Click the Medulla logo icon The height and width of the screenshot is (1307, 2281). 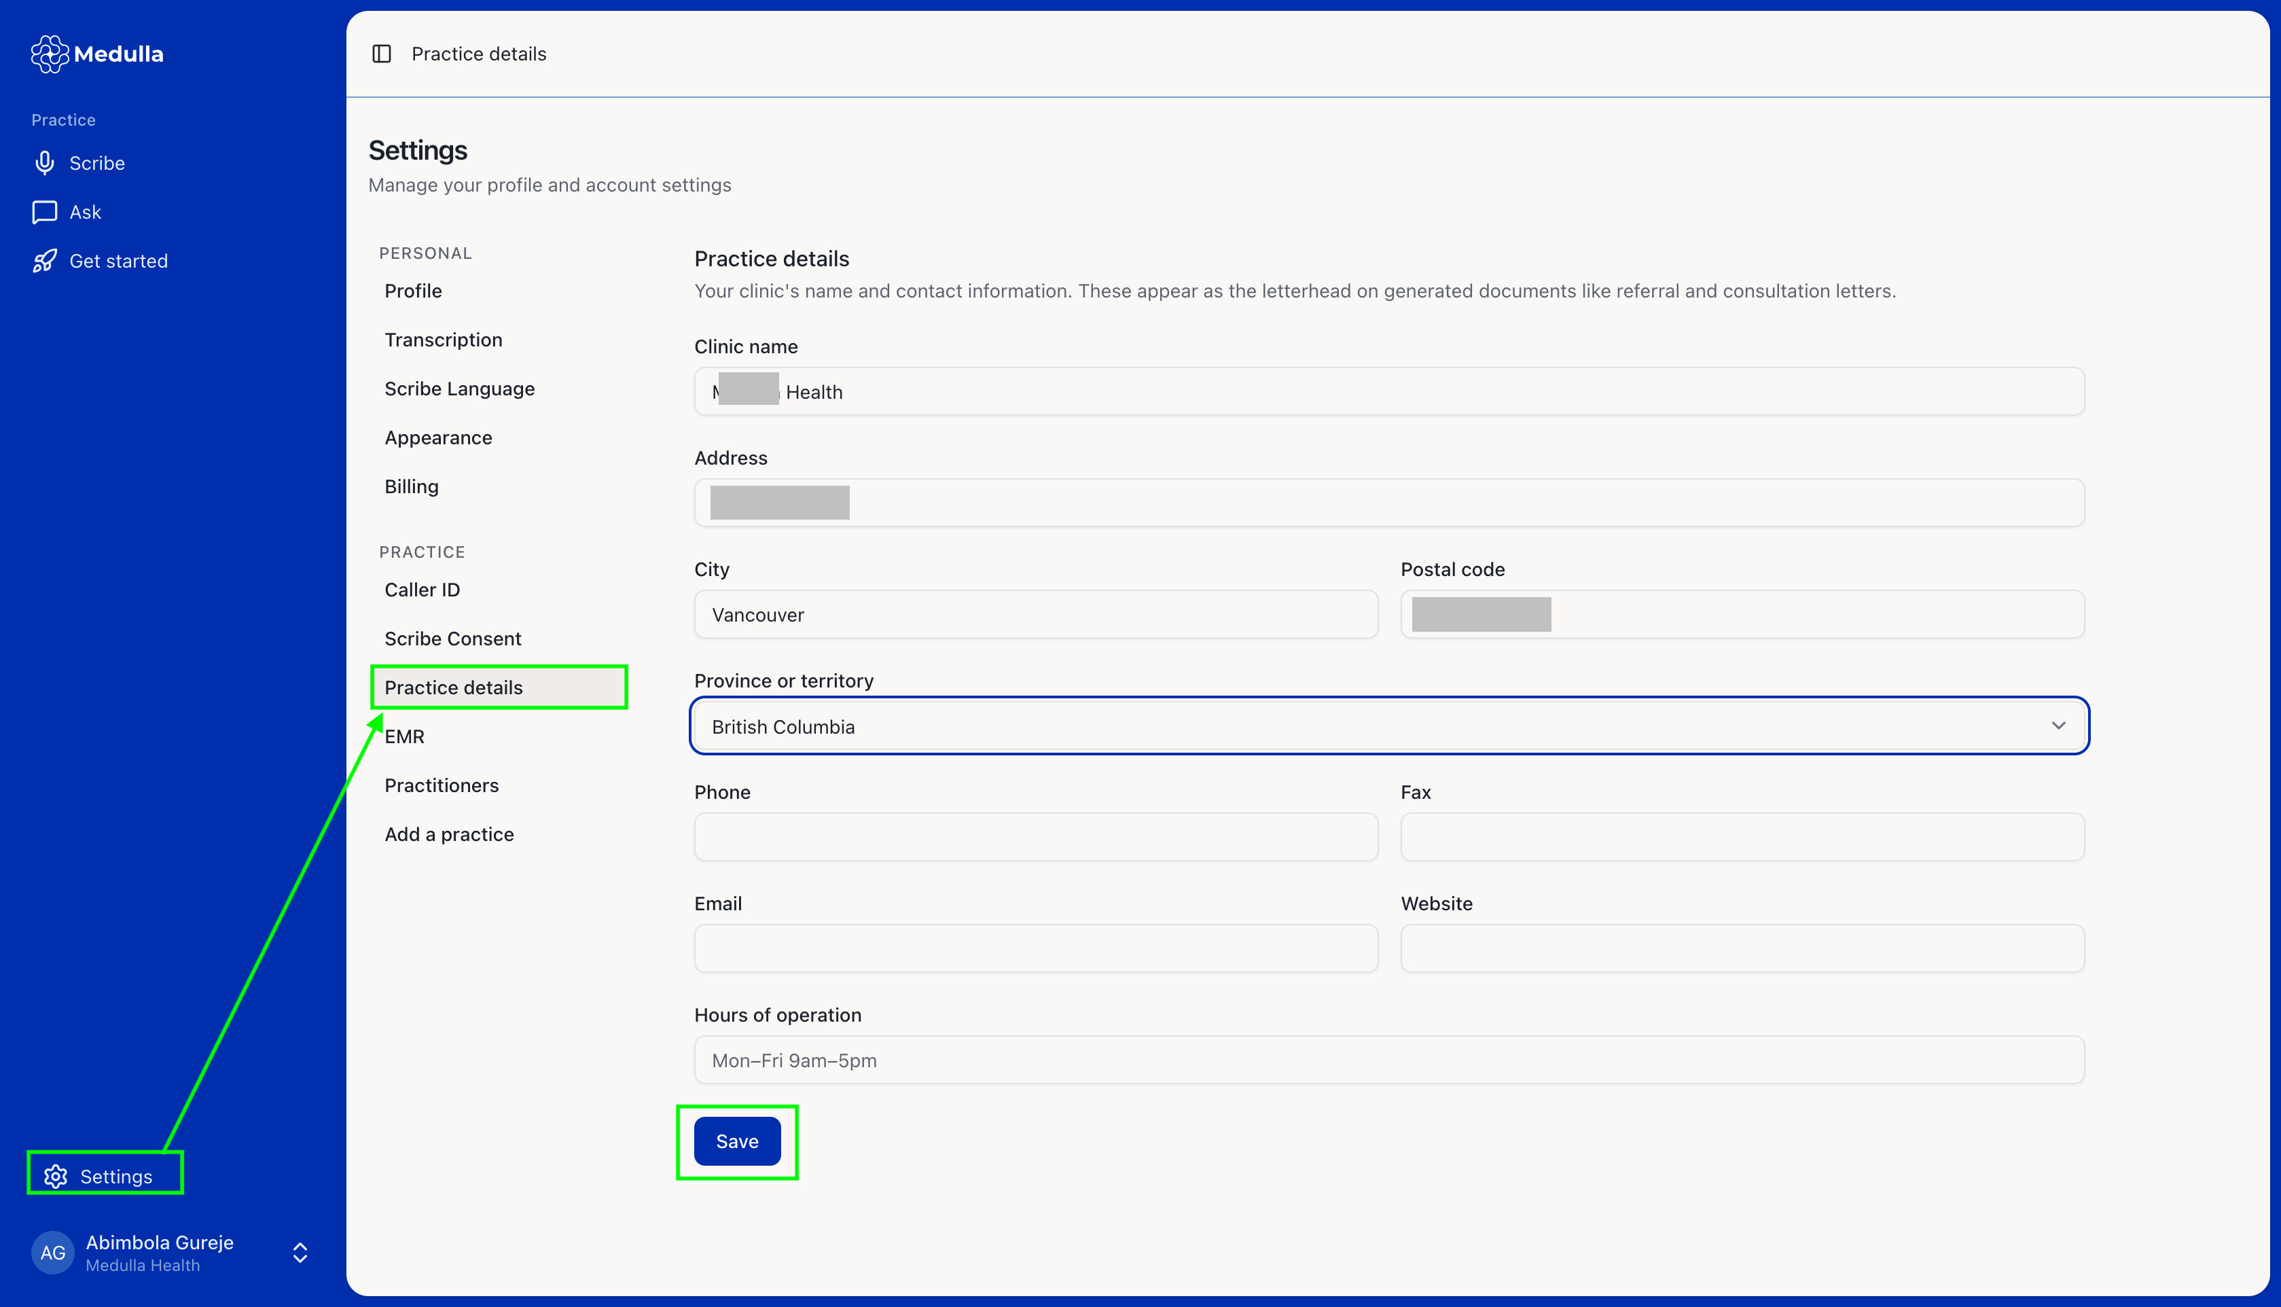[x=50, y=54]
